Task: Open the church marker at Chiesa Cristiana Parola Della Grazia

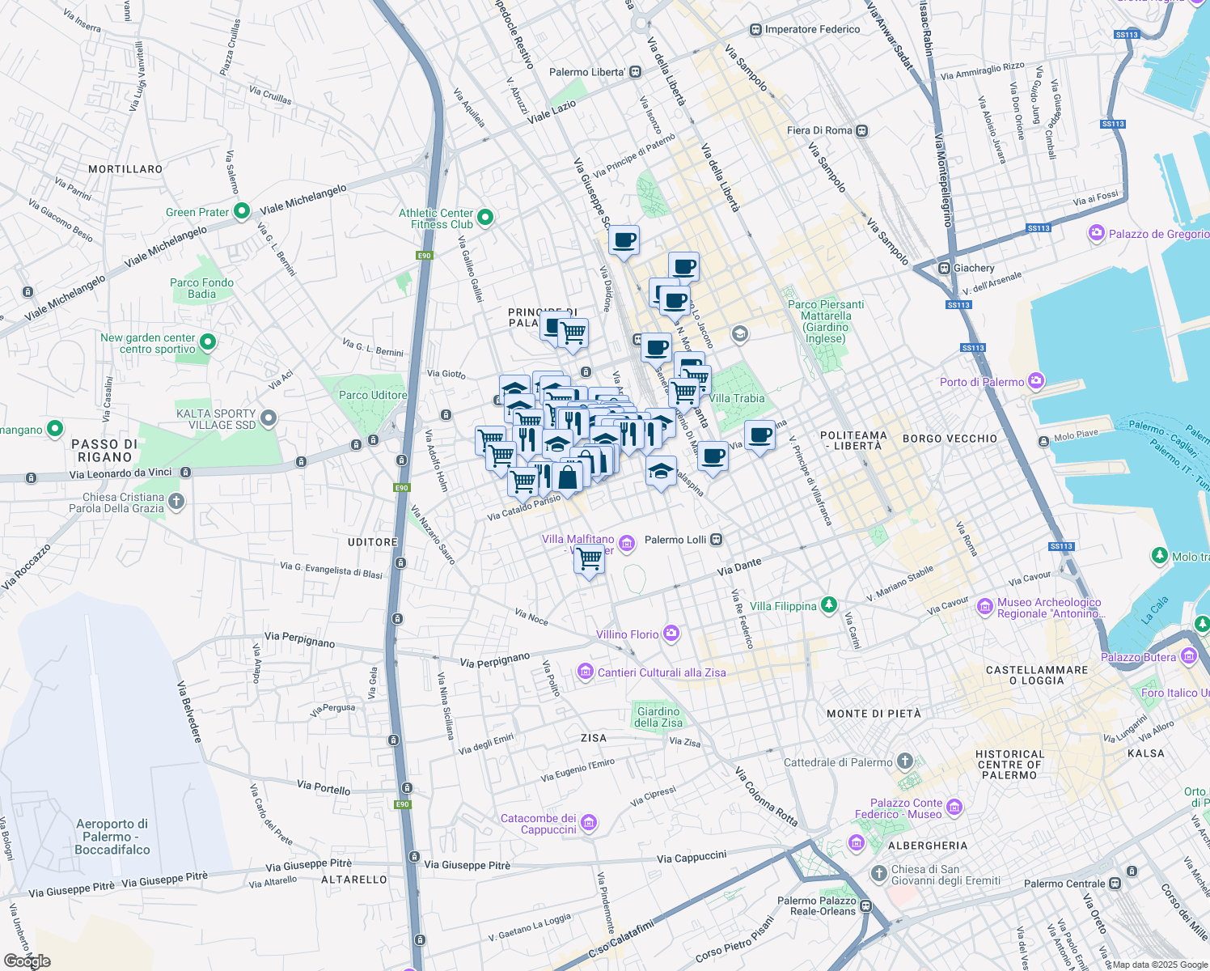Action: [176, 502]
